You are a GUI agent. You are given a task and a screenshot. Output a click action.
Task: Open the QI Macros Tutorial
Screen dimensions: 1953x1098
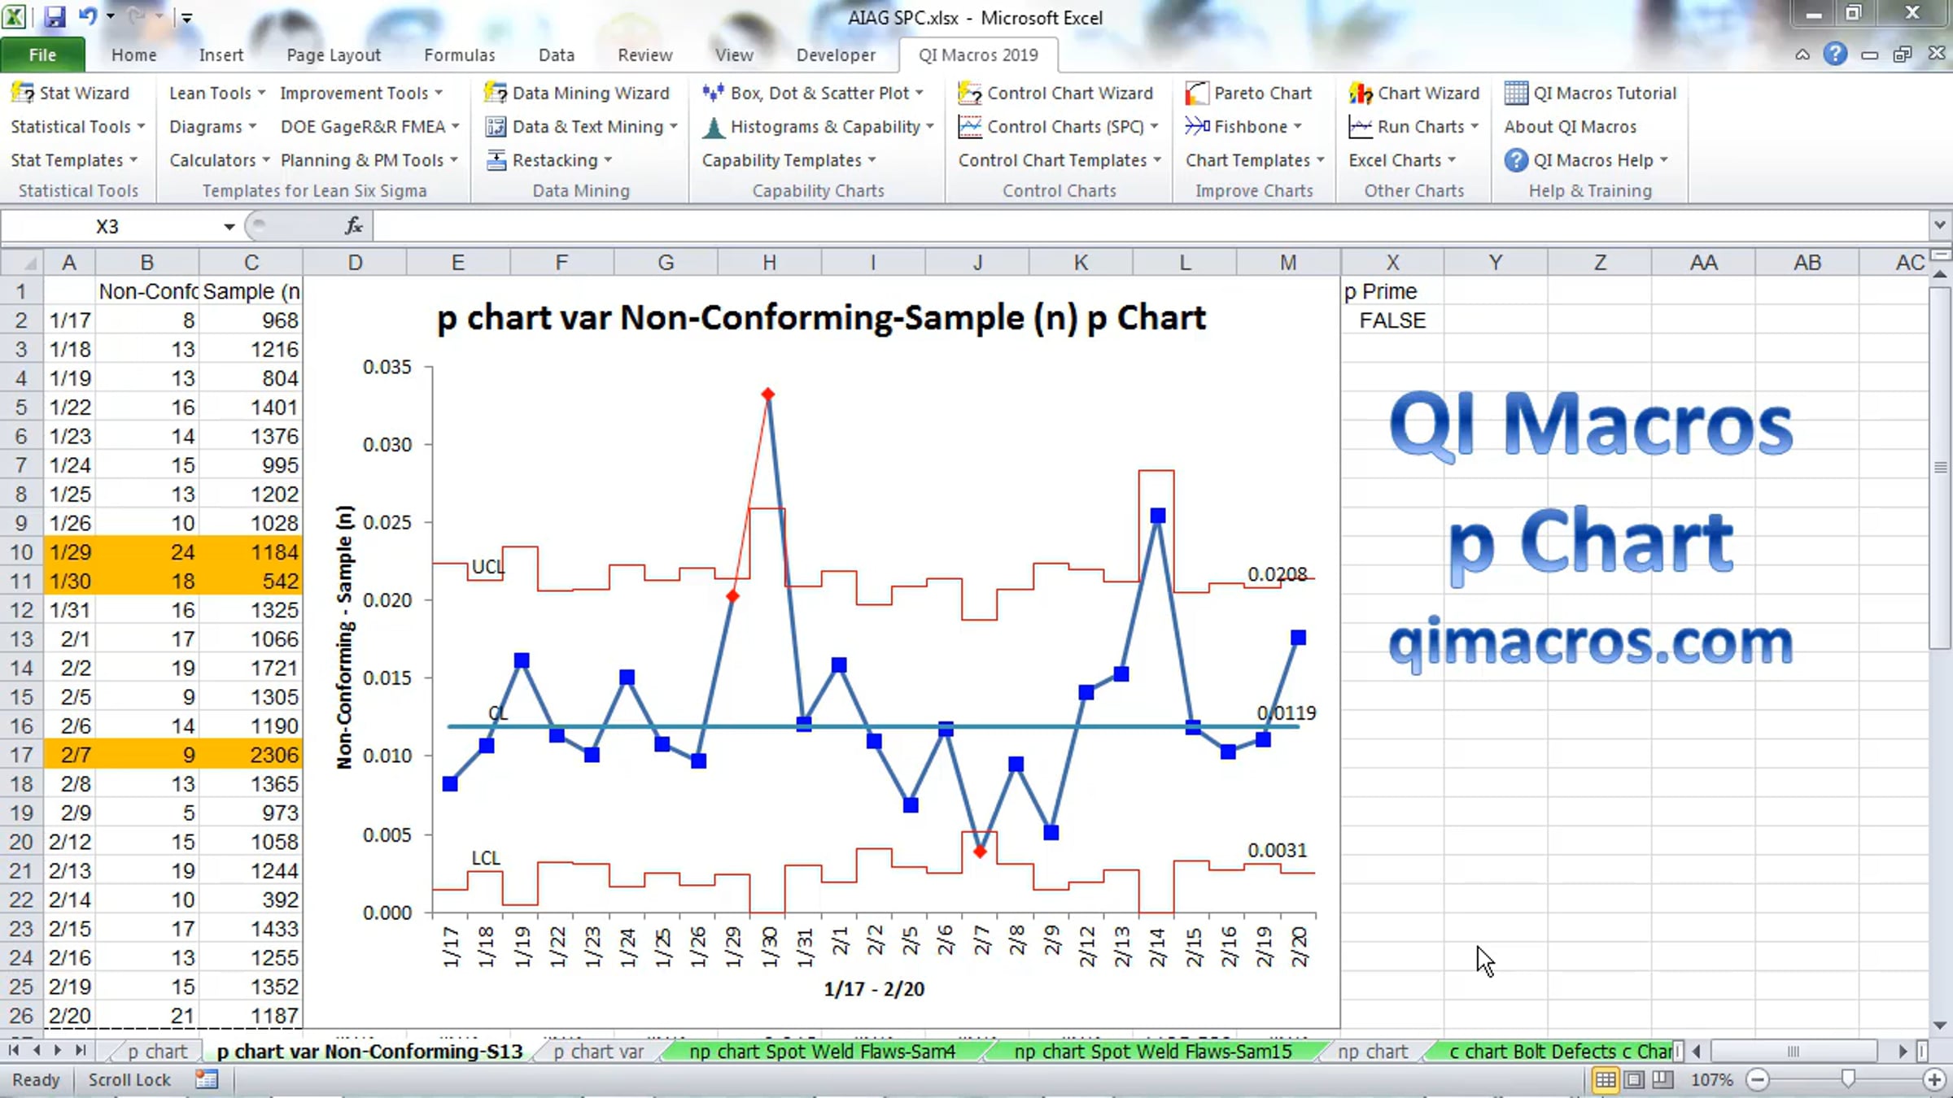pos(1590,93)
